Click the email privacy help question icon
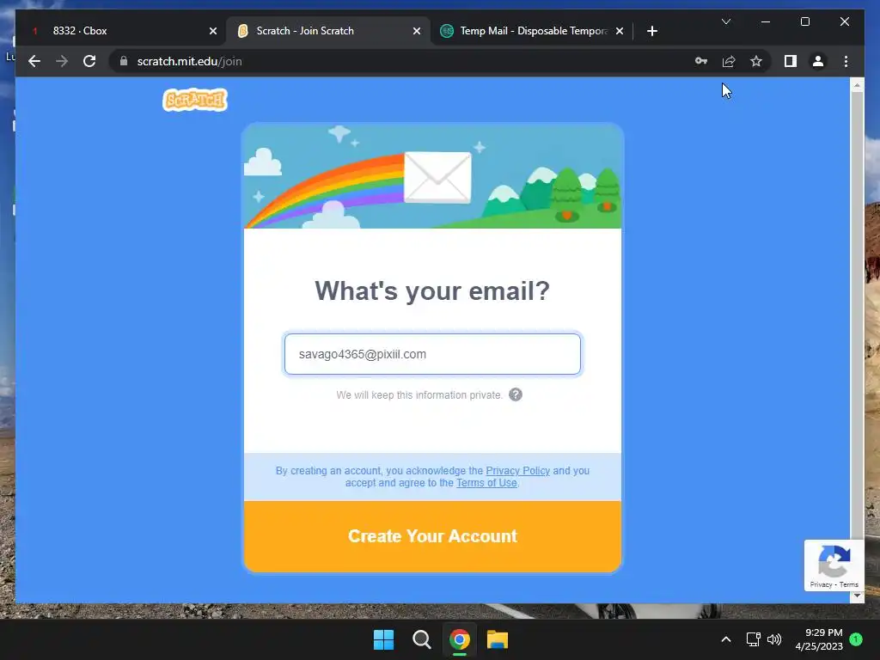880x660 pixels. coord(516,394)
